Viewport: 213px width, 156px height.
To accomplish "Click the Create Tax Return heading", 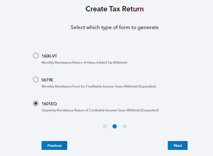I will click(x=115, y=9).
